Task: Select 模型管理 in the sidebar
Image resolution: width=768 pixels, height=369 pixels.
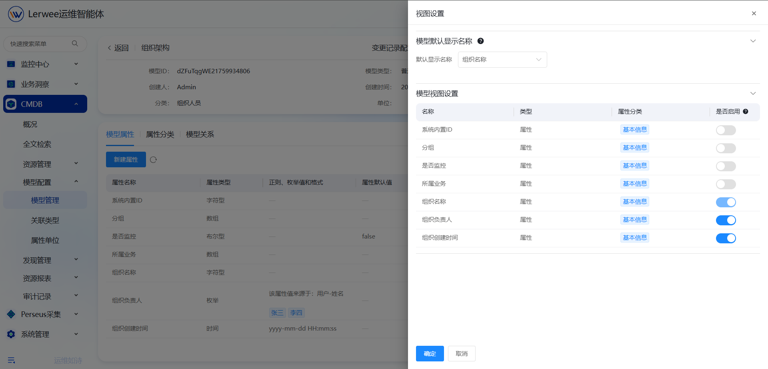Action: (45, 200)
